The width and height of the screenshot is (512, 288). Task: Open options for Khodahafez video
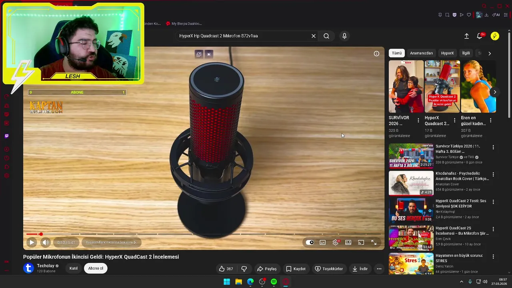493,174
